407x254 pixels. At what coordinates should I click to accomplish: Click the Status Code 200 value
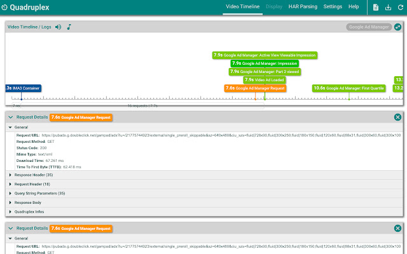pos(43,148)
